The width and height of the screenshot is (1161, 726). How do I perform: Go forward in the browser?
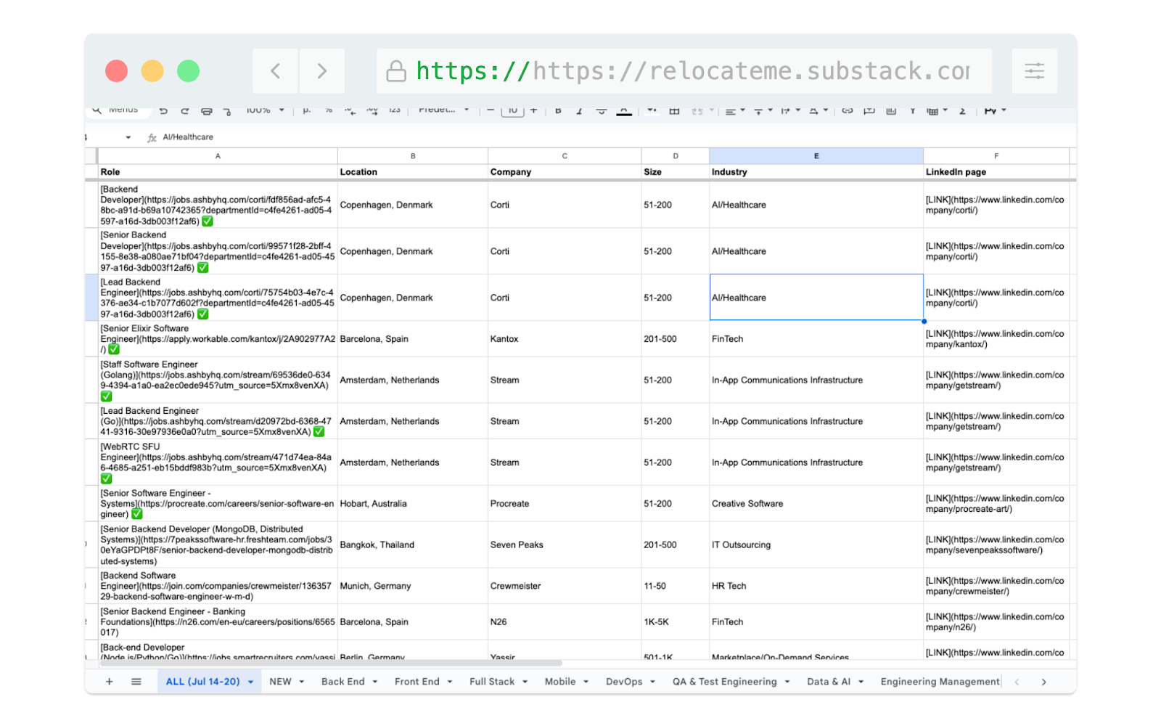(322, 71)
